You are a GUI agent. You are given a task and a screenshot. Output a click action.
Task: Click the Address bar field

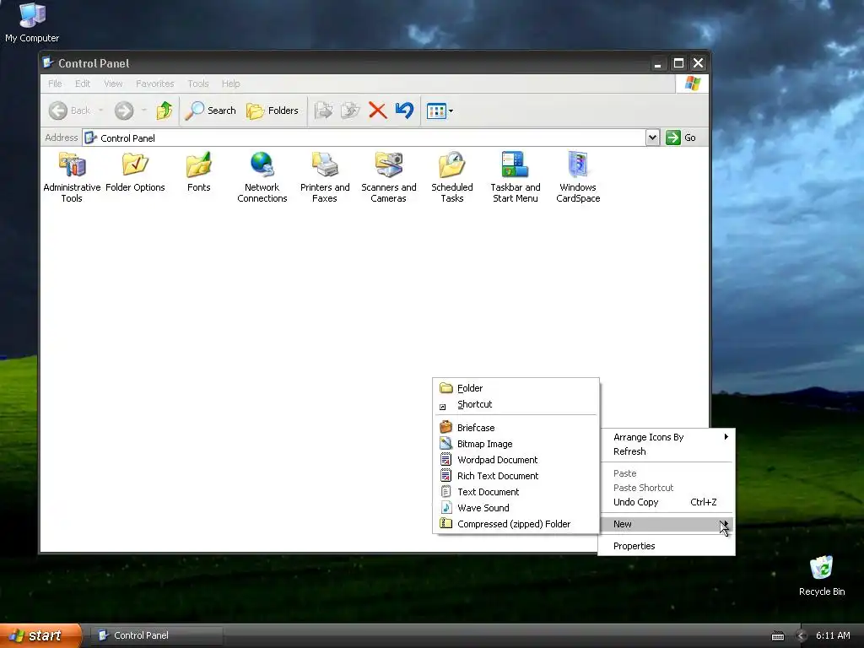(x=364, y=138)
